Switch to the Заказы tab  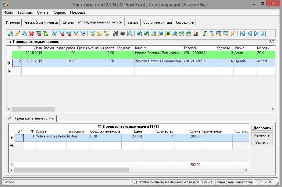tap(133, 23)
